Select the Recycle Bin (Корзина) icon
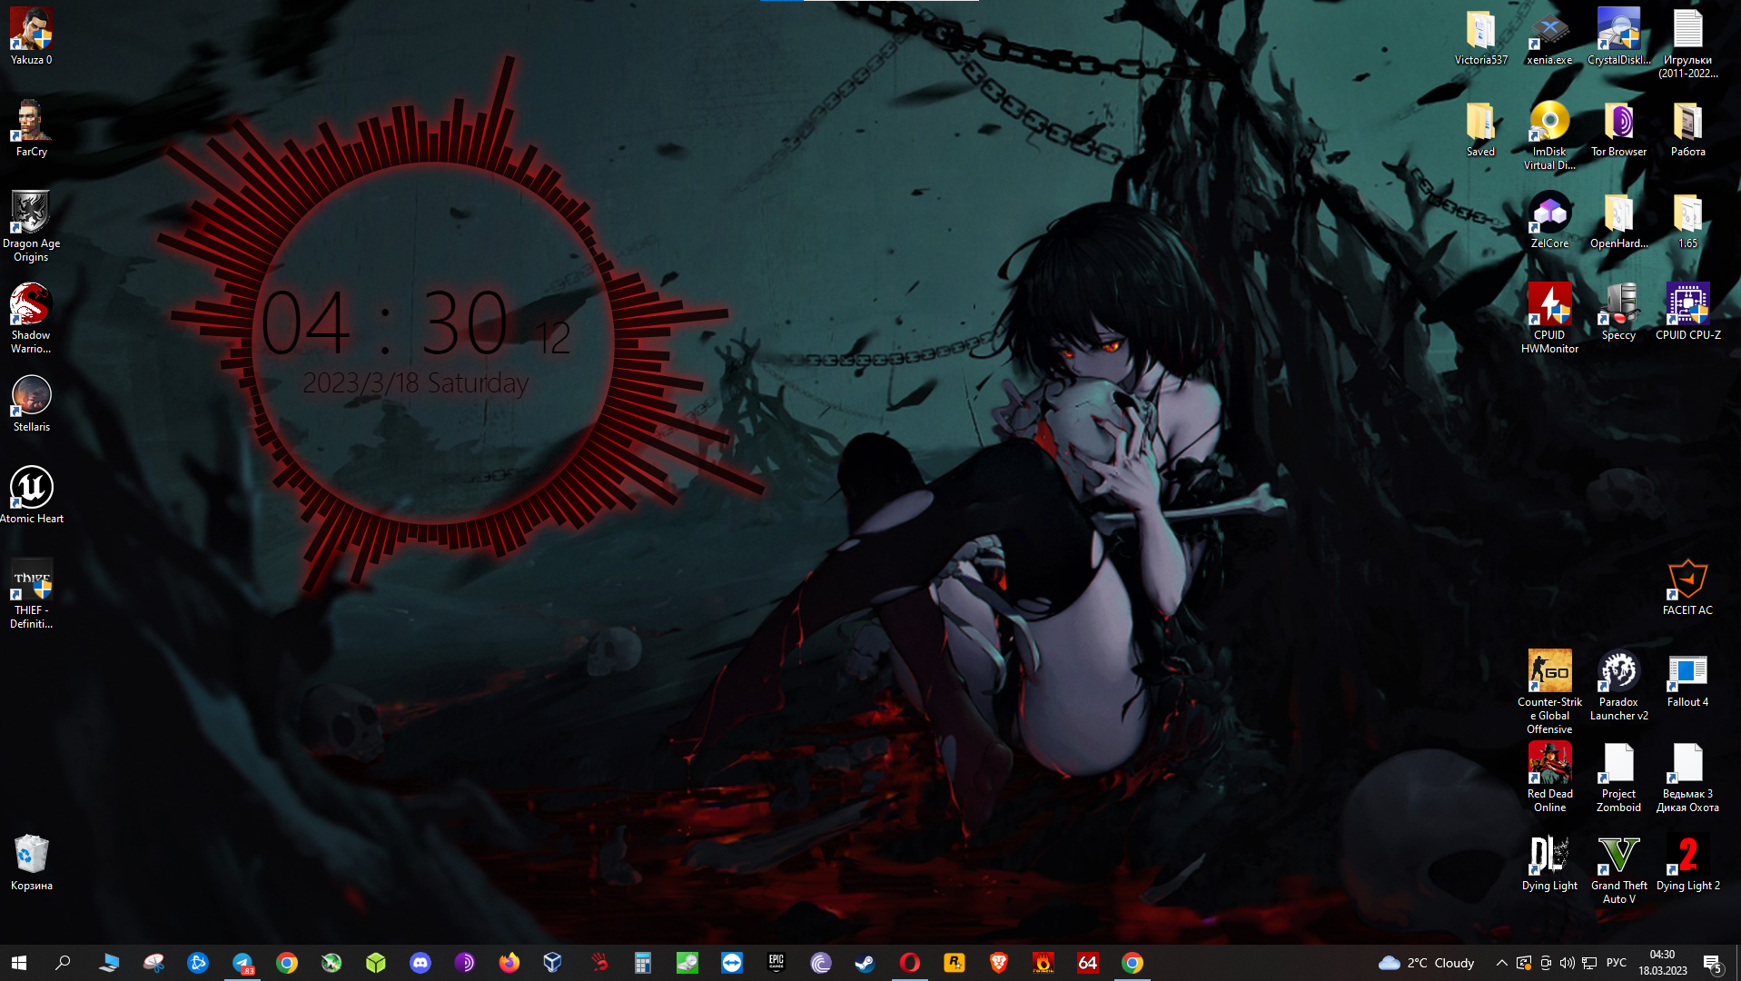This screenshot has height=981, width=1741. [31, 863]
